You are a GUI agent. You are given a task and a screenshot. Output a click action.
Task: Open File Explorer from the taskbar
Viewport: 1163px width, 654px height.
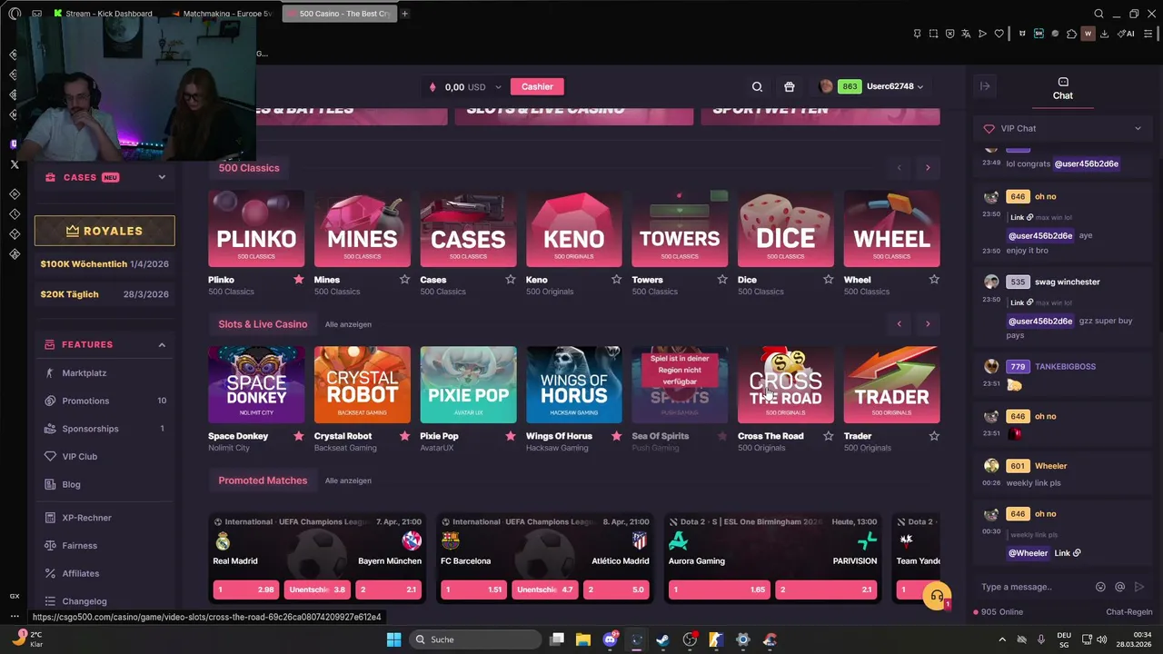pos(583,639)
